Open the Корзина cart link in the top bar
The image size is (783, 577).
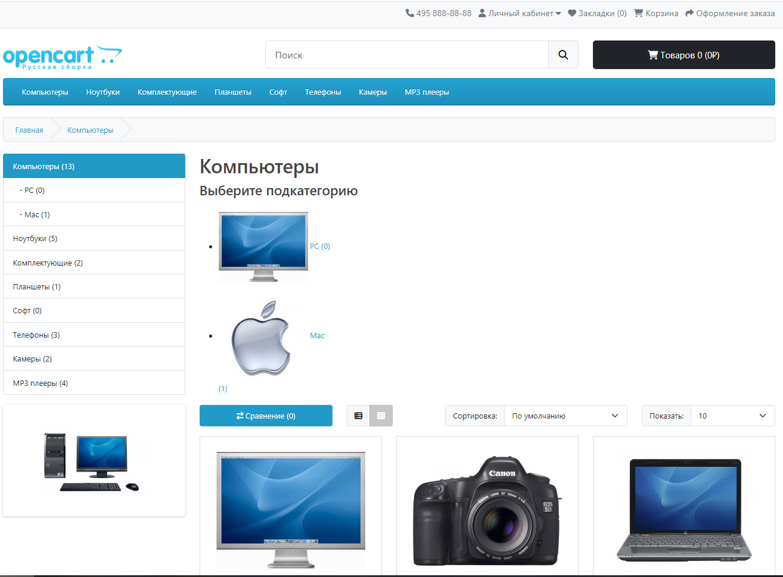[x=656, y=13]
